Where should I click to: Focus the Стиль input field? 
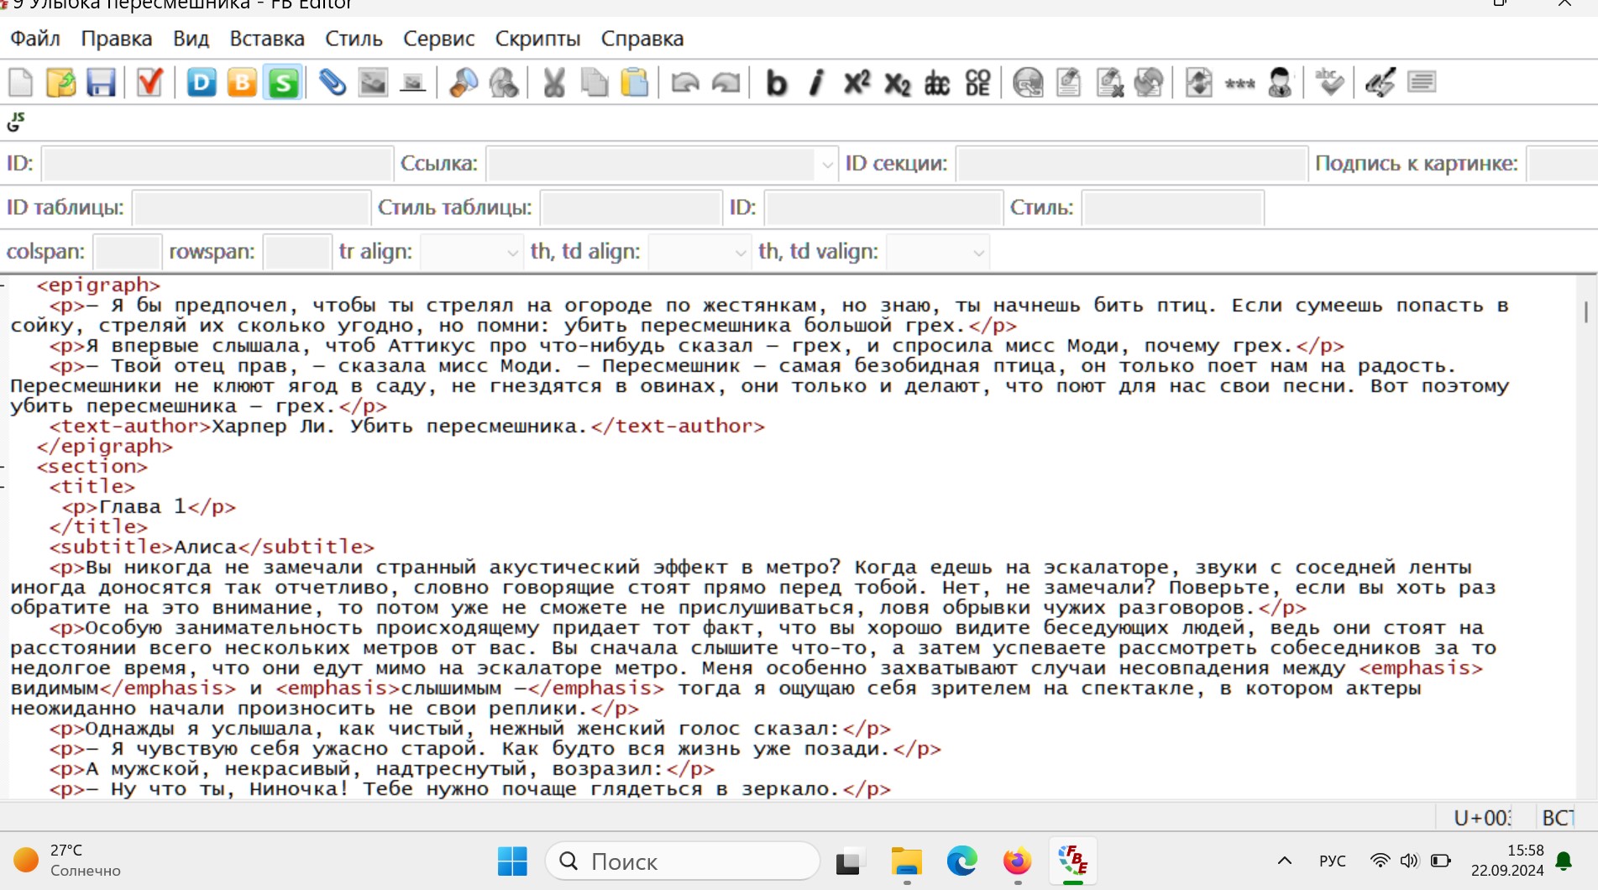(x=1173, y=207)
